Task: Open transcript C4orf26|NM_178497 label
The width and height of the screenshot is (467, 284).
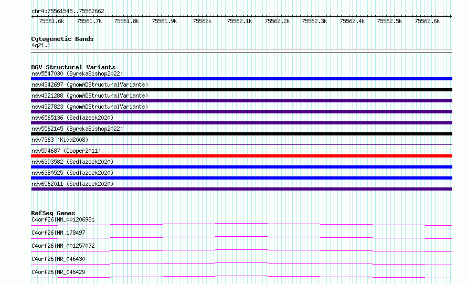Action: [x=58, y=233]
